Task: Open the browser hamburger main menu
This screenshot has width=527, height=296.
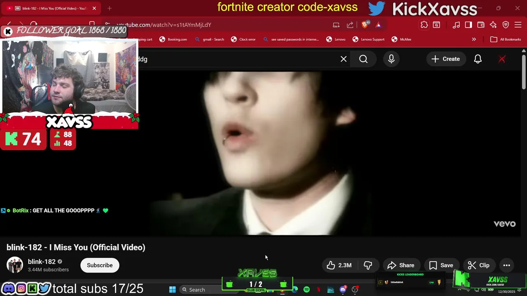Action: tap(518, 25)
